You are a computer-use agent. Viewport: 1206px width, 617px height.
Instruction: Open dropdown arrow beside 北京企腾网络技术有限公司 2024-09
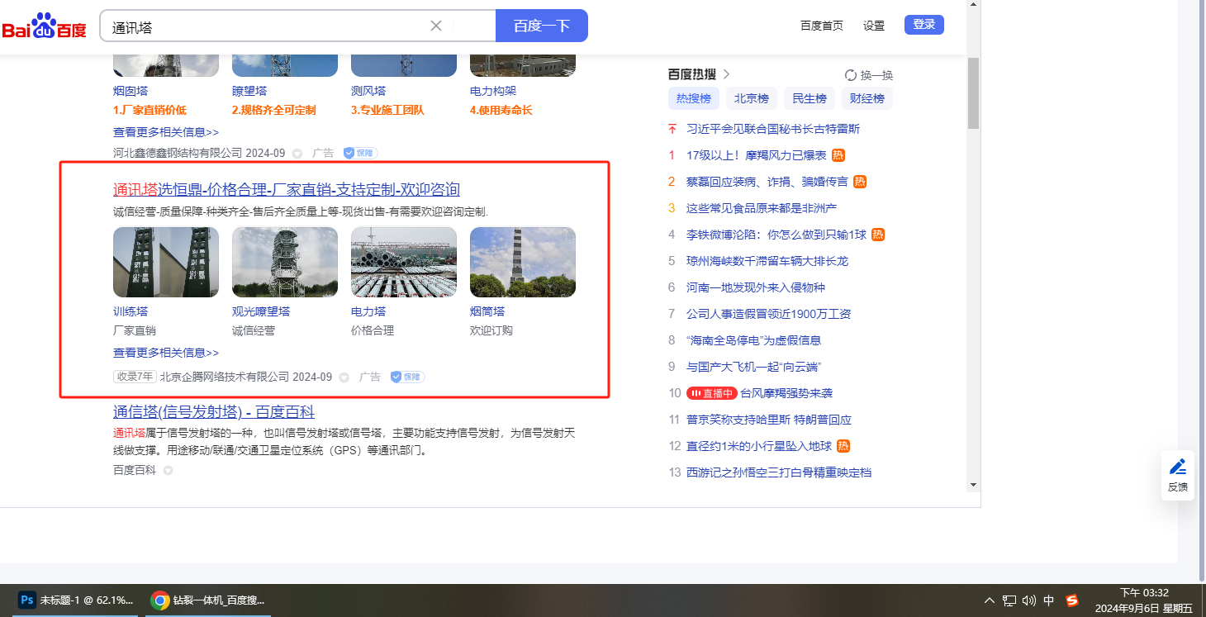tap(344, 377)
